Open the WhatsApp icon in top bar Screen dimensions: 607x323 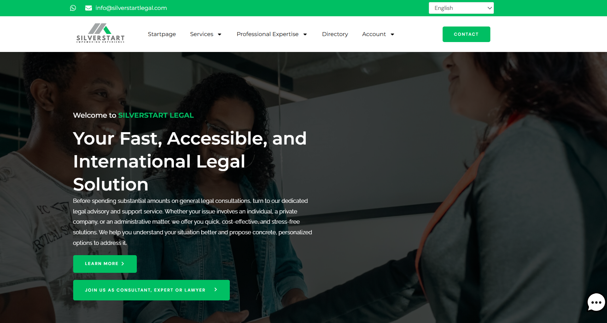click(73, 8)
